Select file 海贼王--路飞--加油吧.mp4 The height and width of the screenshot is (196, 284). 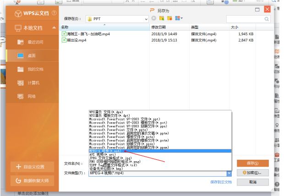pos(88,34)
